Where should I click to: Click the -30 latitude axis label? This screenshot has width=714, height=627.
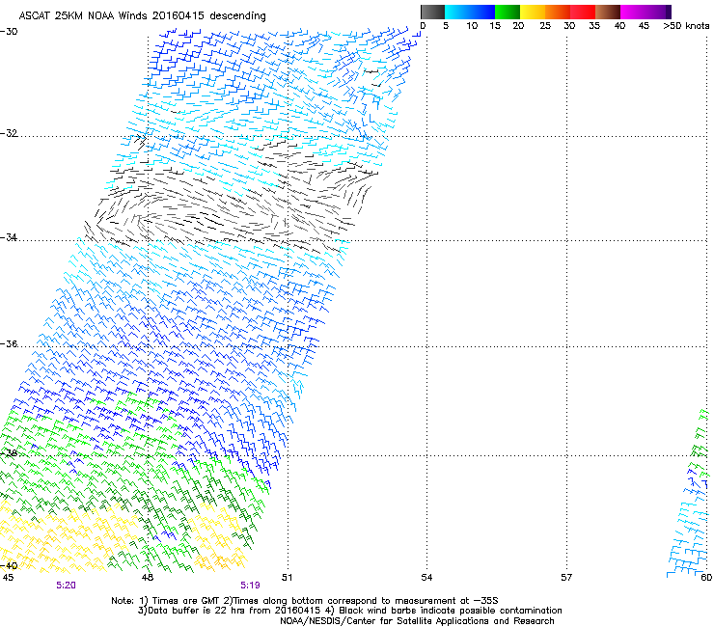(9, 32)
